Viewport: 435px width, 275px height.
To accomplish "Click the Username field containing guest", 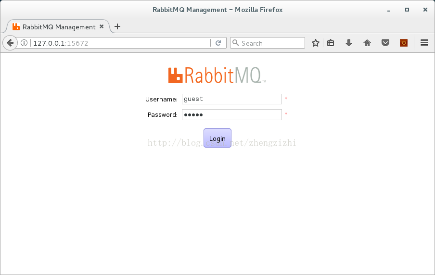I will pos(231,99).
